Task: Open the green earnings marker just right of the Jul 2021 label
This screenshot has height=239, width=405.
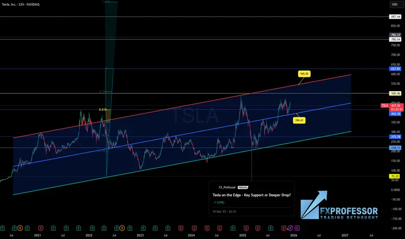Action: (66, 228)
